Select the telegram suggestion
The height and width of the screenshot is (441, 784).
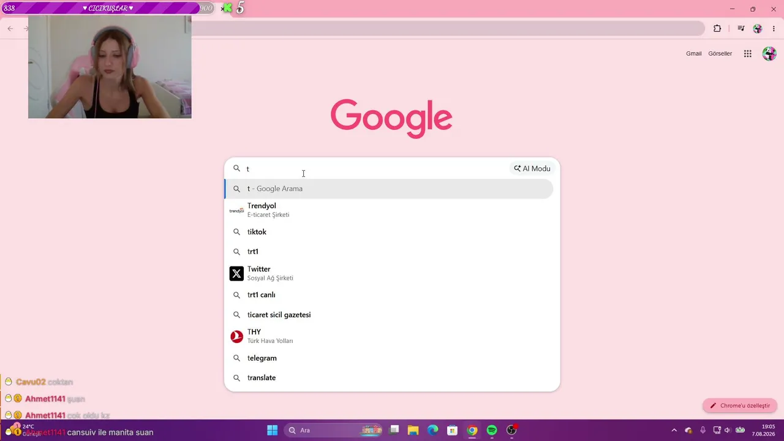click(389, 358)
